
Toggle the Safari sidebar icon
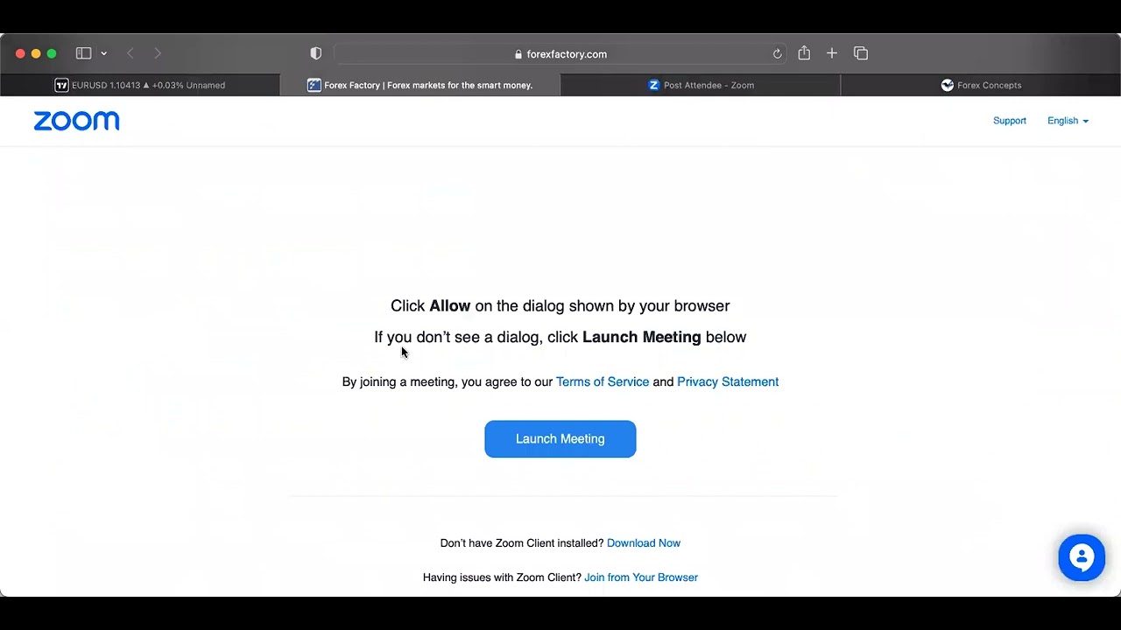[x=83, y=53]
